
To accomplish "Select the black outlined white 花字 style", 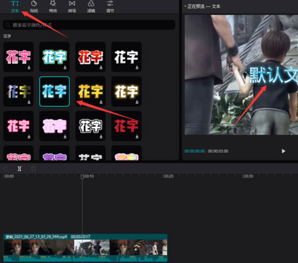I will (x=90, y=126).
